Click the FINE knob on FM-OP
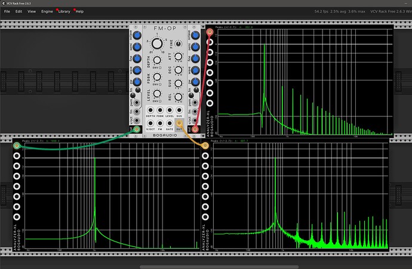Screen dimensions: 412x269 point(178,44)
